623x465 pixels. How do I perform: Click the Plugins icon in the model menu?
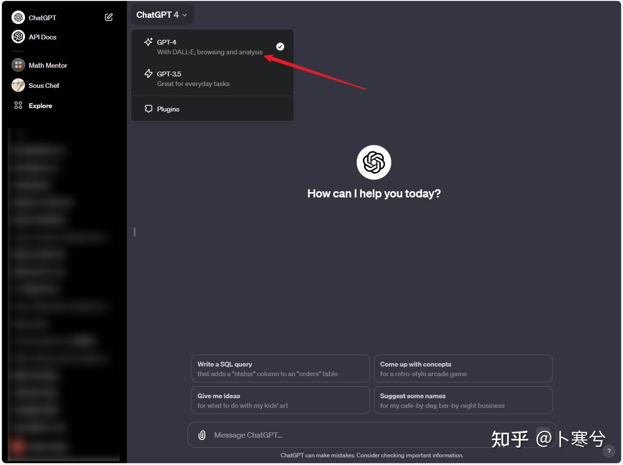click(148, 109)
